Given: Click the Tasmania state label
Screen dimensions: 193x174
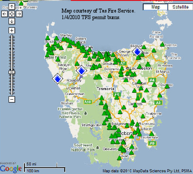Looking at the screenshot, I should coord(106,89).
